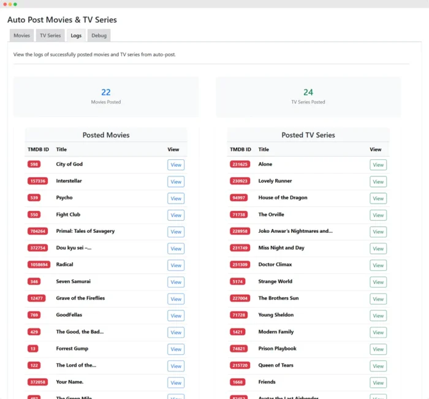Select the Logs tab

click(x=76, y=36)
